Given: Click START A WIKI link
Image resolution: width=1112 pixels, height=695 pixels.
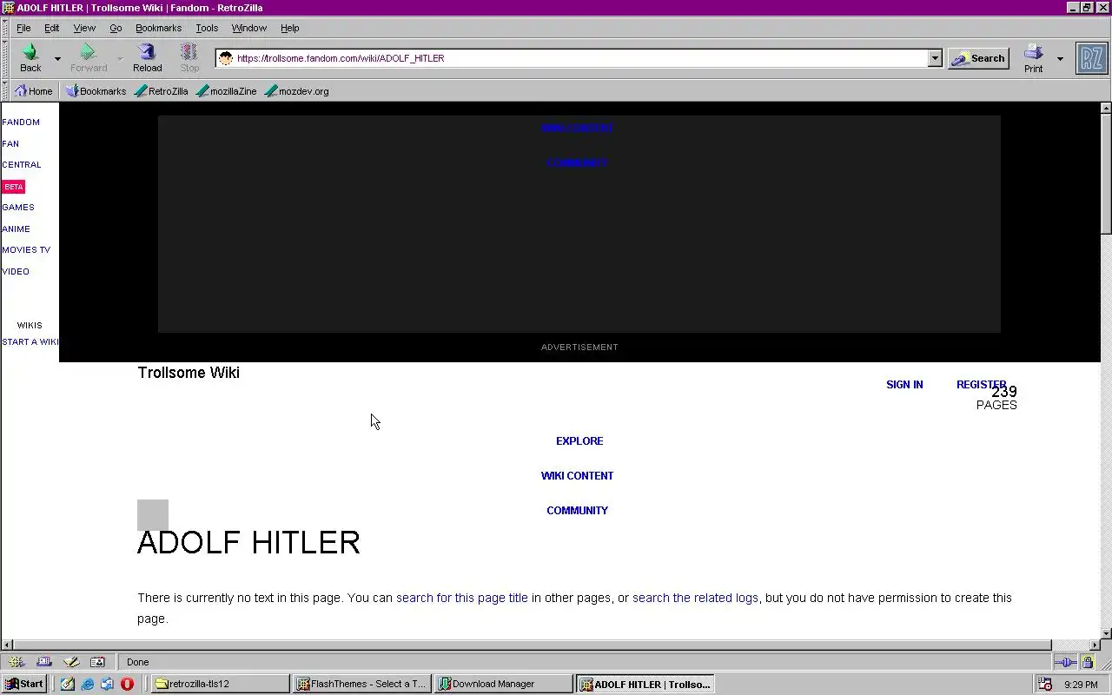Looking at the screenshot, I should [x=30, y=342].
